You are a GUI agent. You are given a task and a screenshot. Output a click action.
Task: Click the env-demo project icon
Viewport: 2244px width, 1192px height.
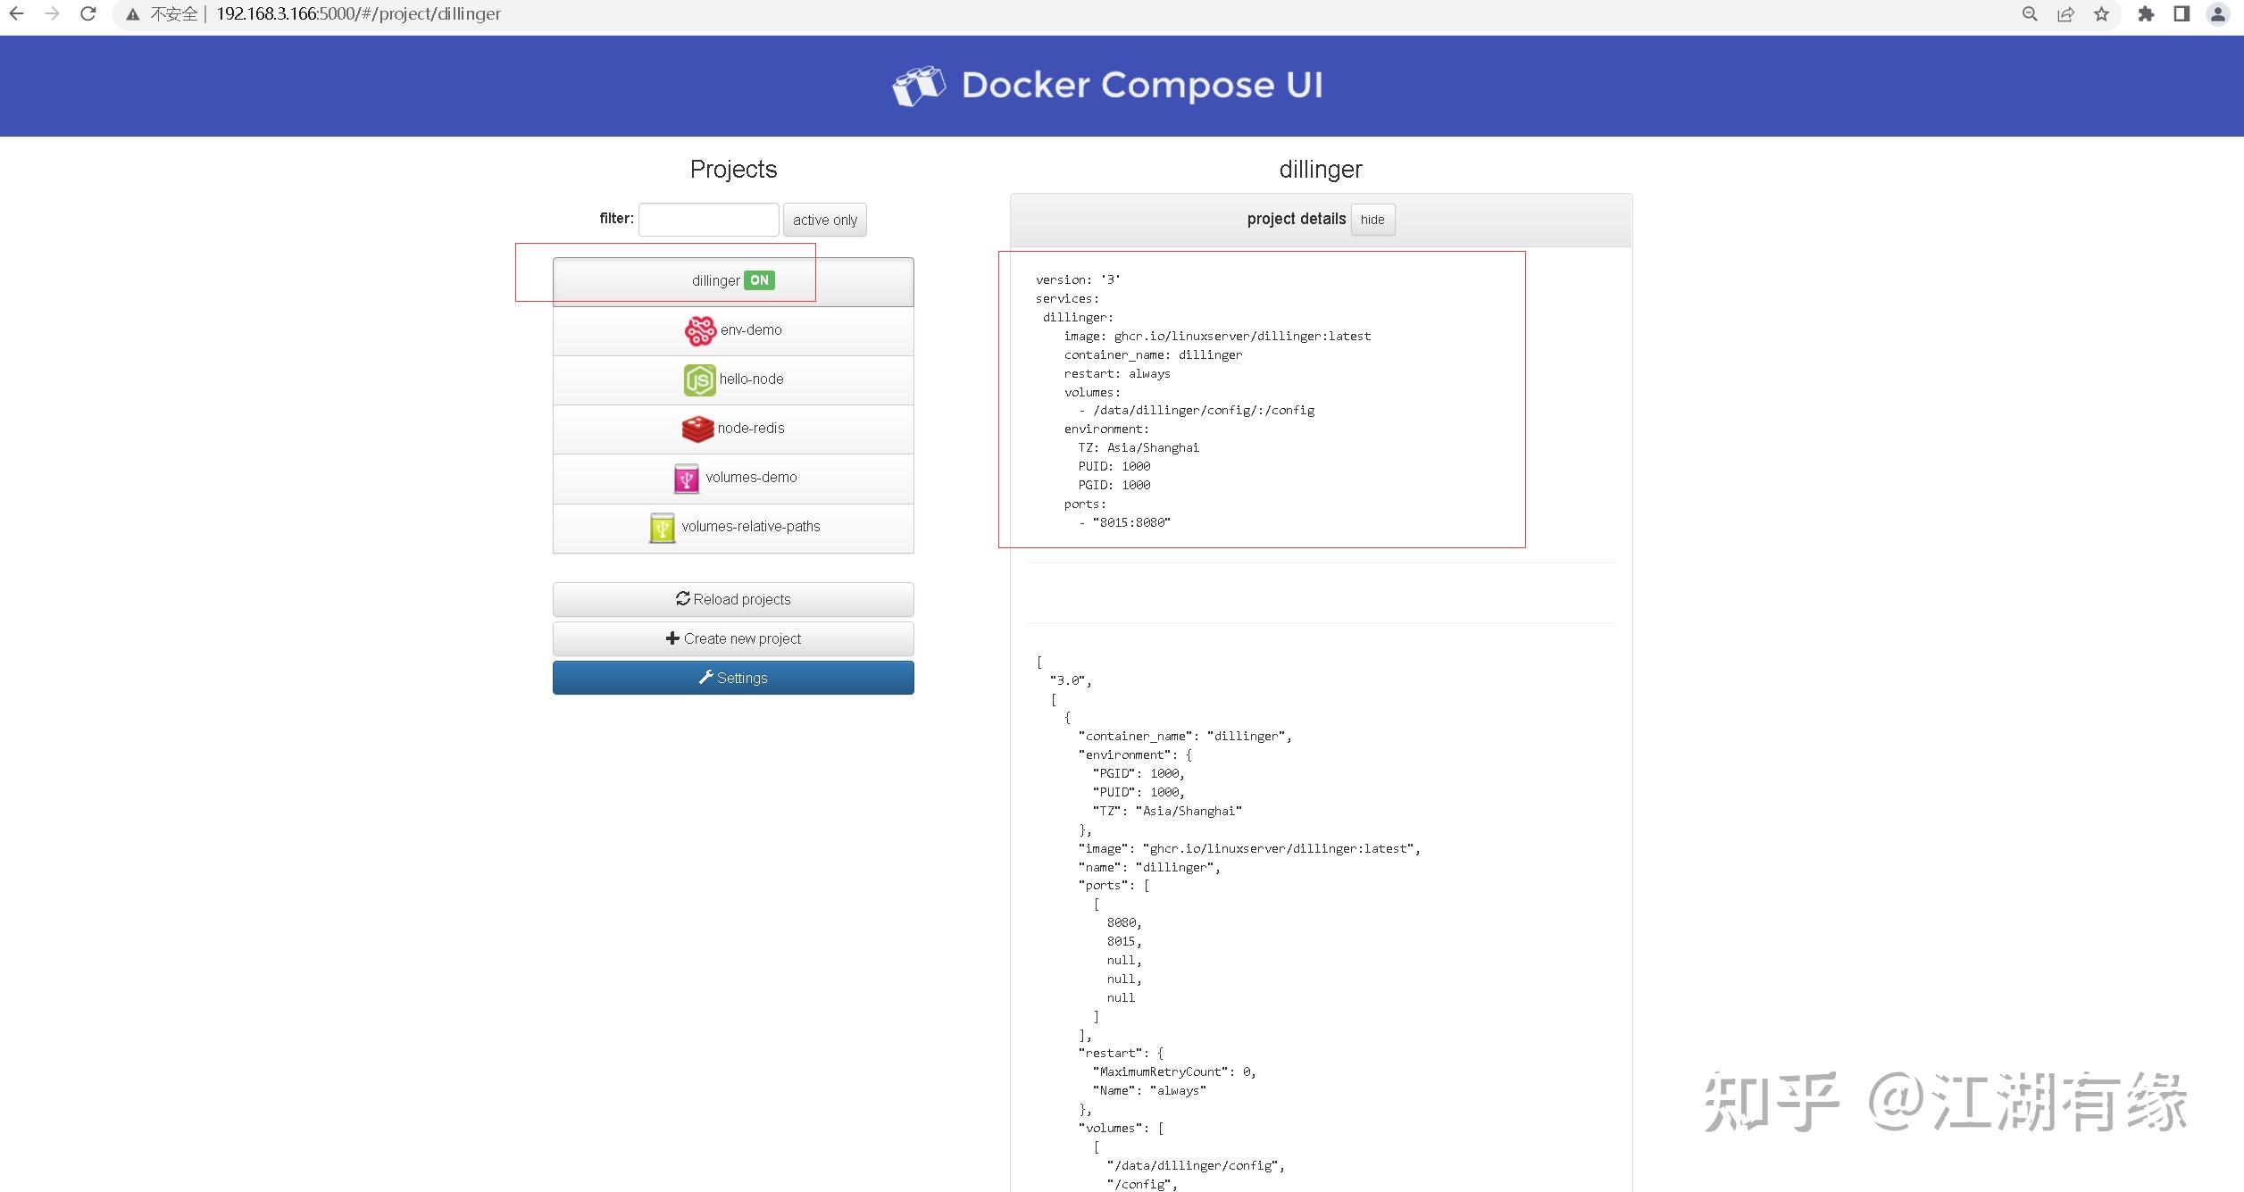point(699,329)
